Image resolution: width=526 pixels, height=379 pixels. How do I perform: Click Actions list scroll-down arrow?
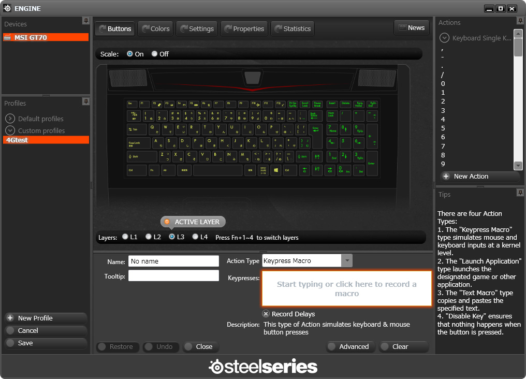point(518,166)
